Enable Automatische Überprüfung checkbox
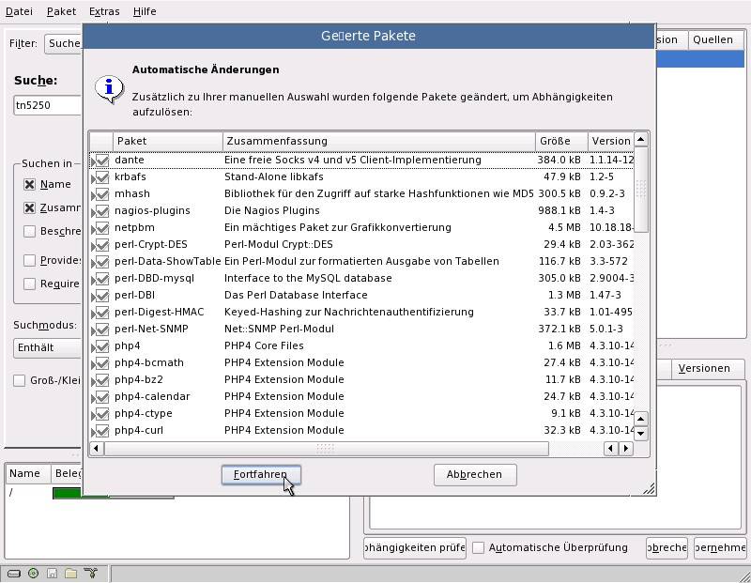751x583 pixels. coord(479,547)
